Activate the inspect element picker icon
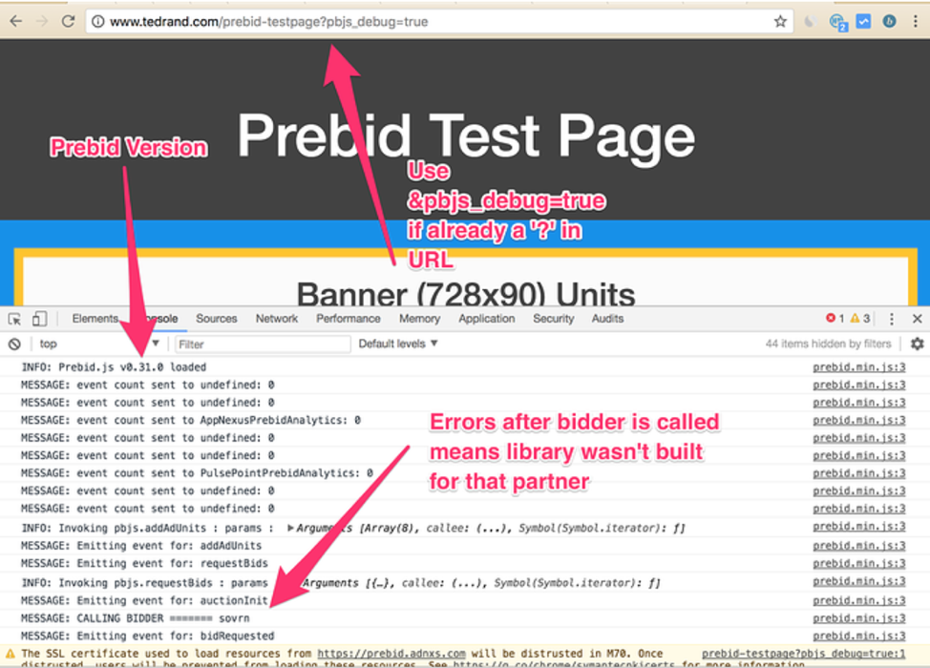 15,319
